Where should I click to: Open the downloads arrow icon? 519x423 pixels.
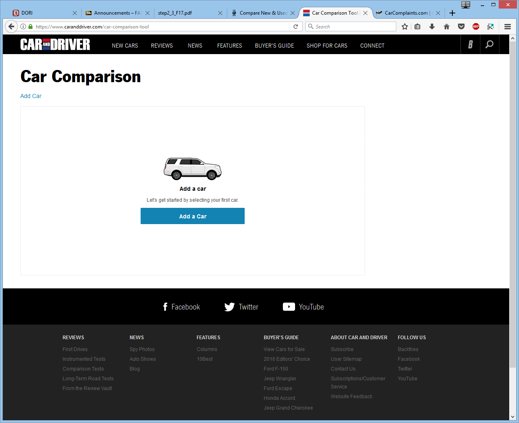point(432,26)
